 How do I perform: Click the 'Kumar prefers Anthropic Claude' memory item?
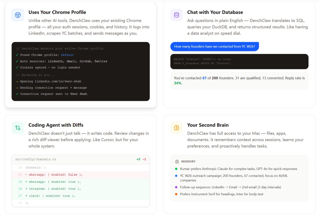[238, 169]
